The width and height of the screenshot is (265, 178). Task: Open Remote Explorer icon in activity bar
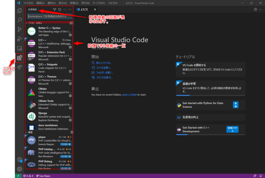[x=19, y=48]
